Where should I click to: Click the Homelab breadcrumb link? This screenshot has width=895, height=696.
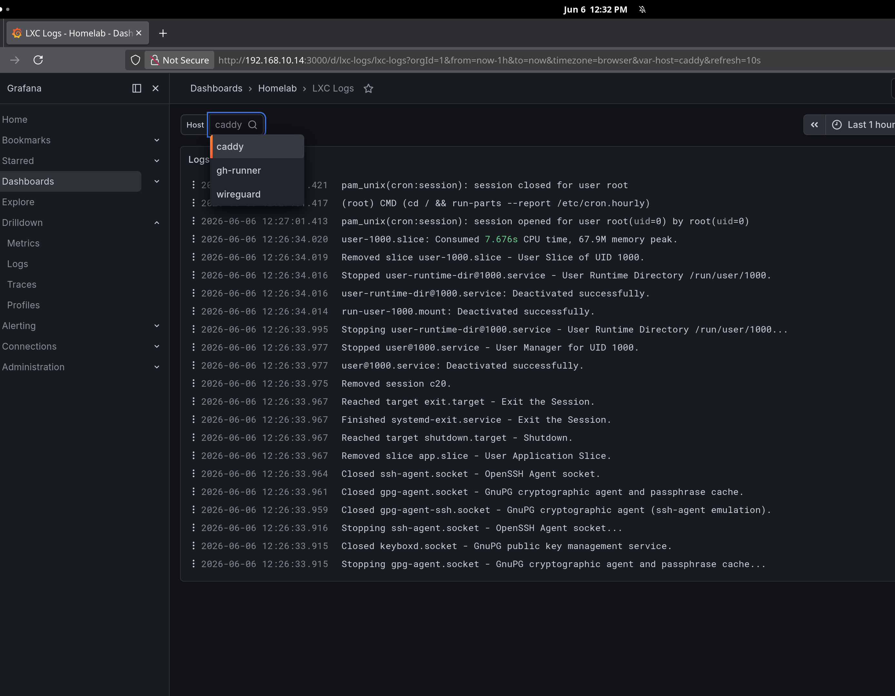pyautogui.click(x=277, y=88)
